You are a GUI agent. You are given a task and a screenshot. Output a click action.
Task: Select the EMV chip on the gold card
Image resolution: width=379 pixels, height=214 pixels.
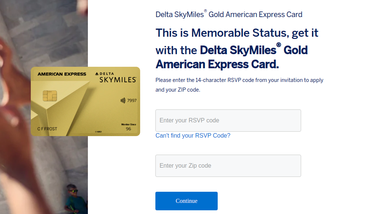click(50, 96)
